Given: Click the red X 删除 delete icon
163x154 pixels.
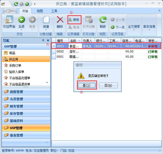Looking at the screenshot, I should tap(60, 20).
